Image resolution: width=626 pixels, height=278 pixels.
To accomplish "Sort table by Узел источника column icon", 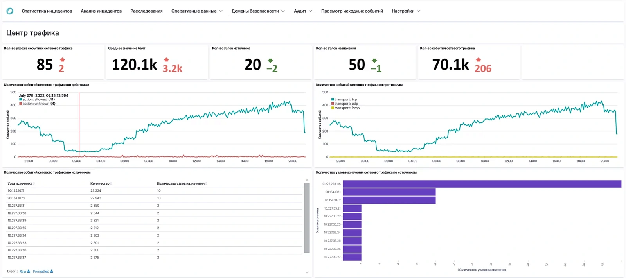I will (x=34, y=183).
